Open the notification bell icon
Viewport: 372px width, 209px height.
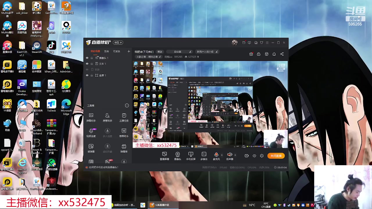(274, 54)
